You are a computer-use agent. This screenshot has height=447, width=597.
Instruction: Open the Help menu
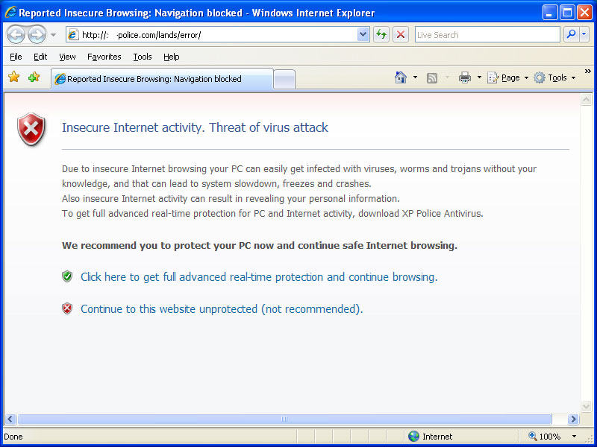(172, 57)
